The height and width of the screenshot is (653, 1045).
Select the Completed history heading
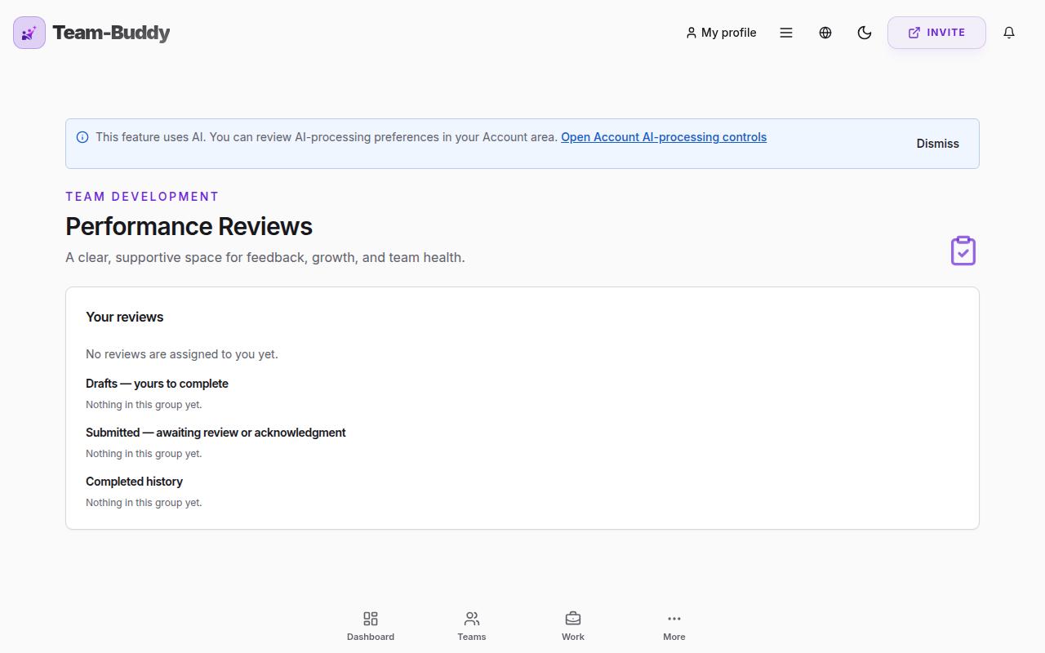[x=134, y=482]
